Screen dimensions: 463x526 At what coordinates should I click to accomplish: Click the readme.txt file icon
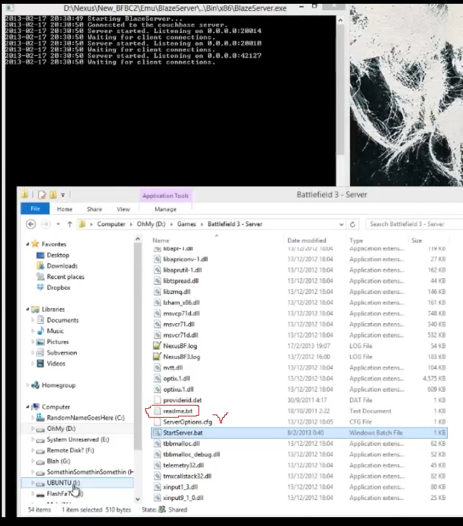[157, 411]
